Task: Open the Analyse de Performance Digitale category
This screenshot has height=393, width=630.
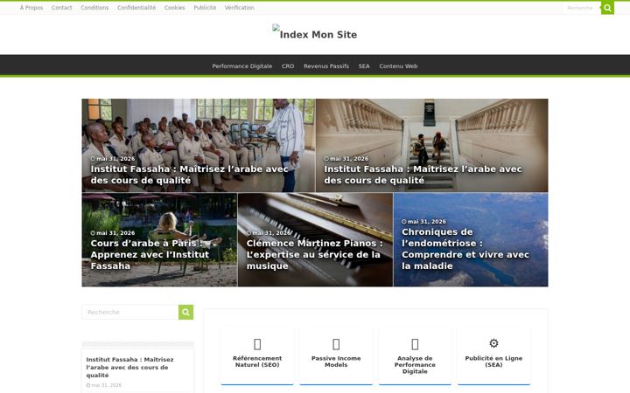Action: pyautogui.click(x=415, y=364)
